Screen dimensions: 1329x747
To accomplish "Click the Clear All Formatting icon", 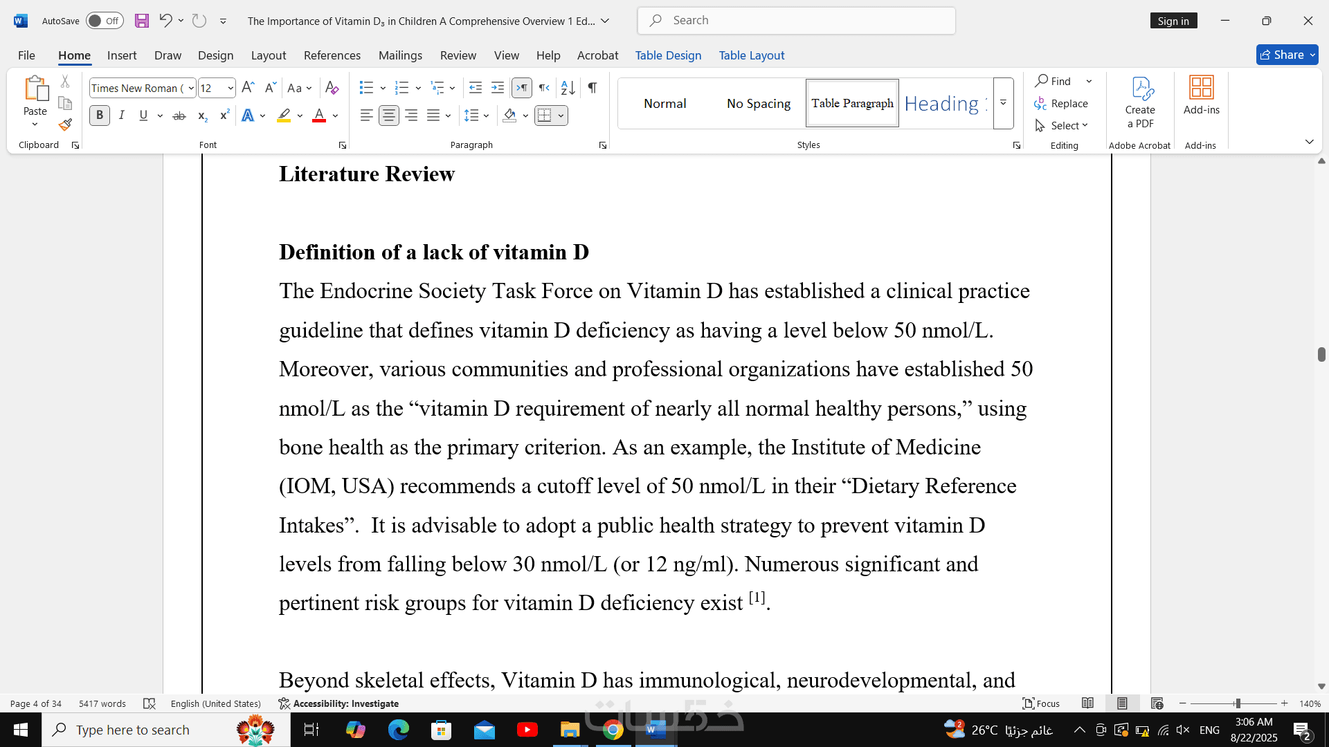I will [332, 88].
